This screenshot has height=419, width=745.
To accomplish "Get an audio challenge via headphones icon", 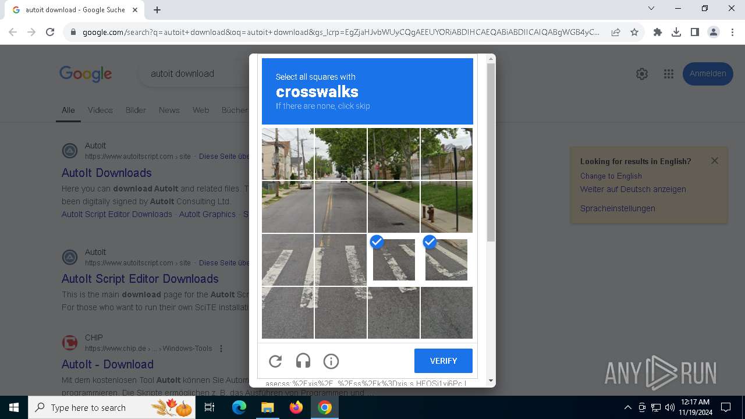I will (x=303, y=361).
